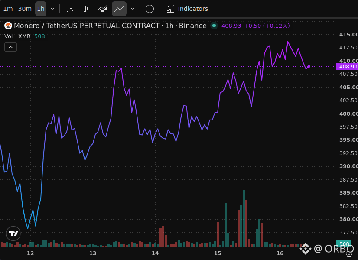
Task: Click the green market status dot
Action: pos(214,26)
